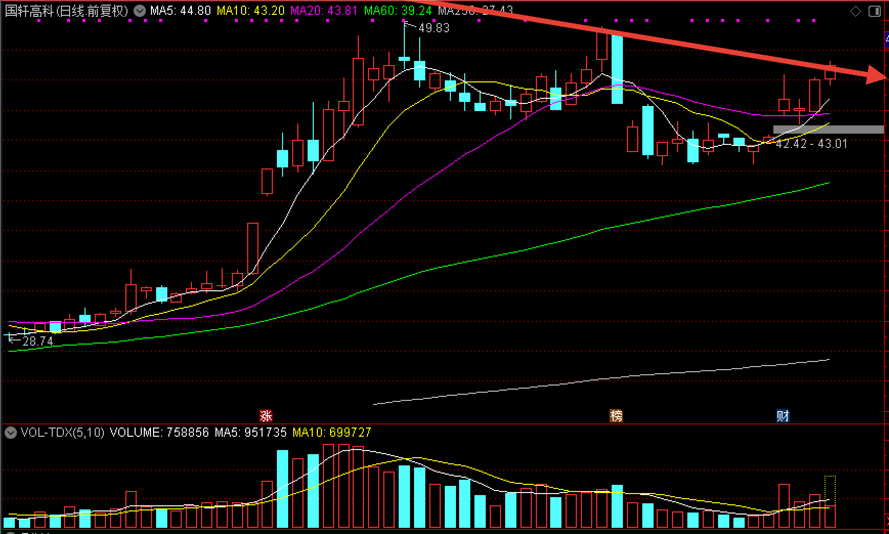The image size is (889, 534).
Task: Click the 42.42 - 43.01 gap label
Action: (x=812, y=144)
